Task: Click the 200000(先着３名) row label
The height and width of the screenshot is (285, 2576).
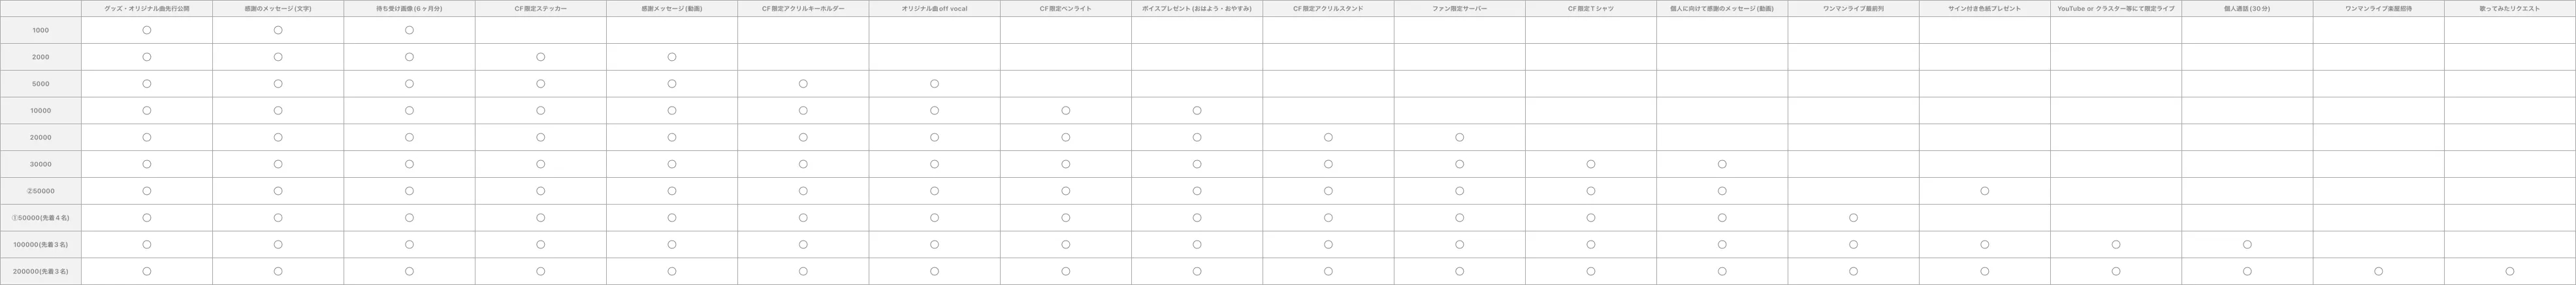Action: click(x=41, y=271)
